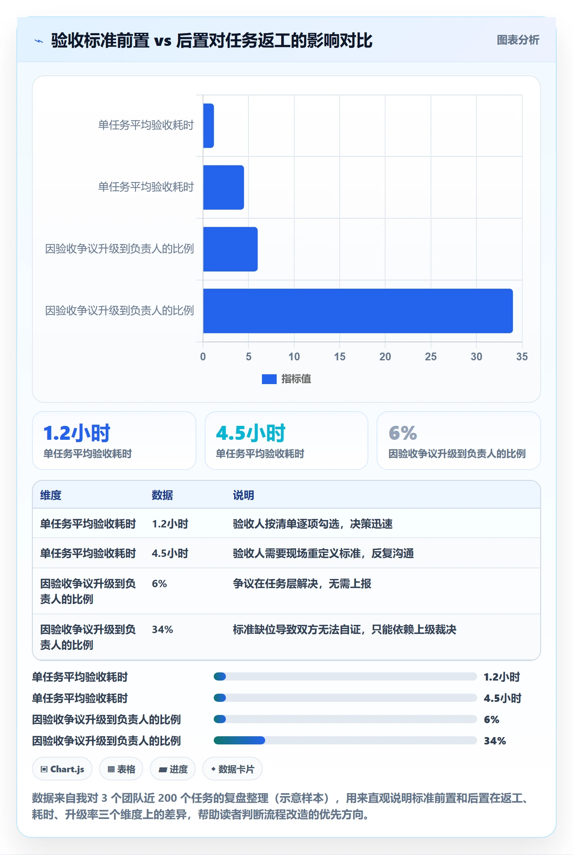Click the blue 指标值 legend swatch

coord(269,379)
